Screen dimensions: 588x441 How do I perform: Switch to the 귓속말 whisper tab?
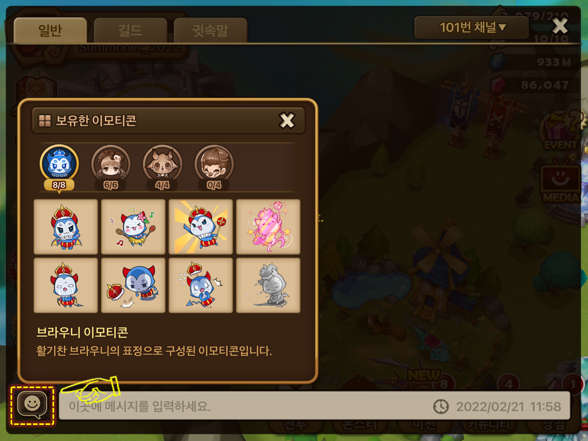click(x=211, y=30)
